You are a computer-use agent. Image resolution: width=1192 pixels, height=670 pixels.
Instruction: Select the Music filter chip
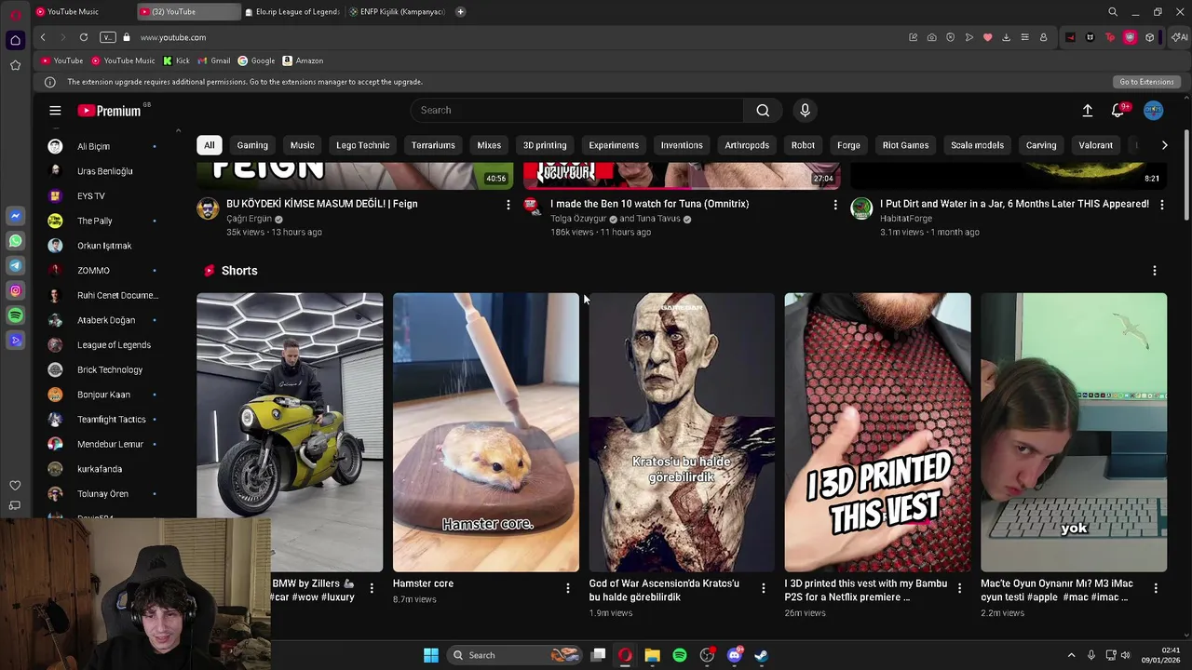pyautogui.click(x=303, y=145)
